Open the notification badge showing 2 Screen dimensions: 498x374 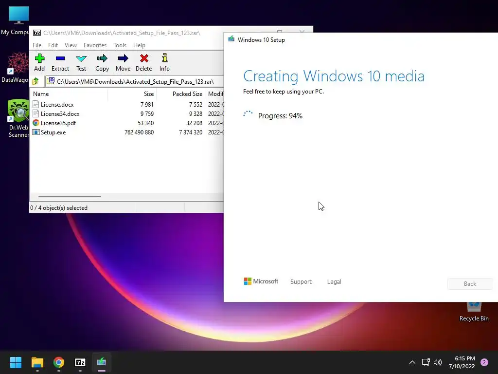click(484, 362)
